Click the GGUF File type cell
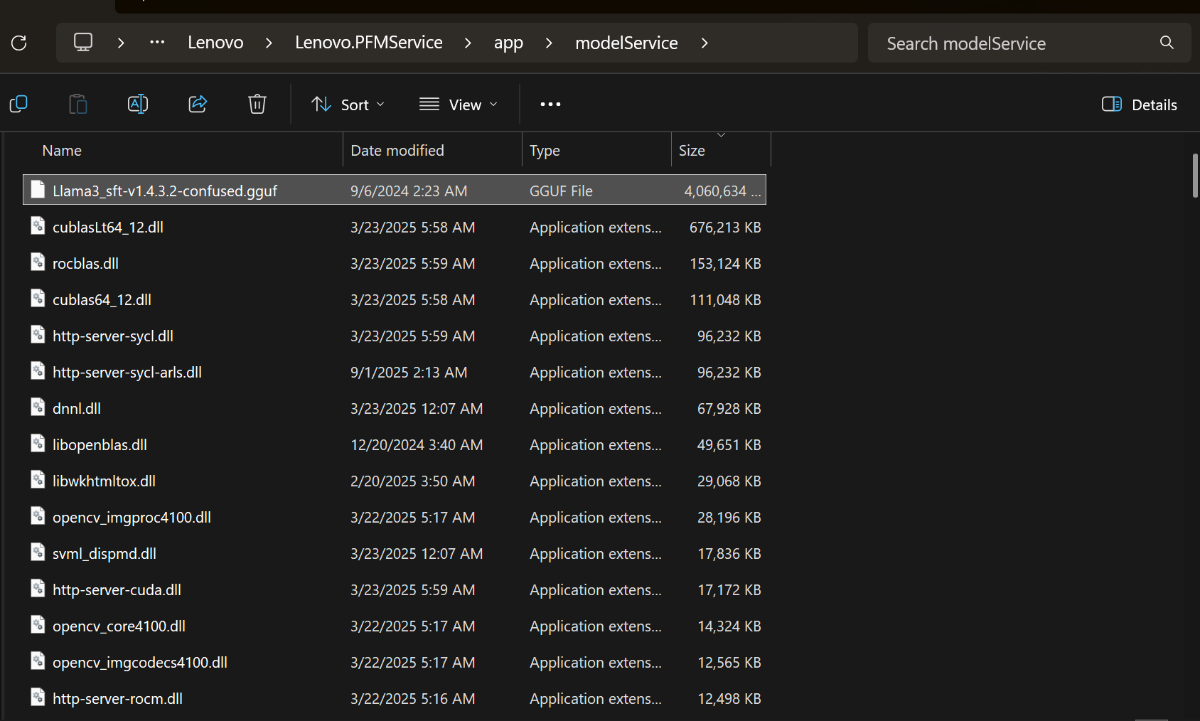This screenshot has width=1200, height=721. point(561,191)
